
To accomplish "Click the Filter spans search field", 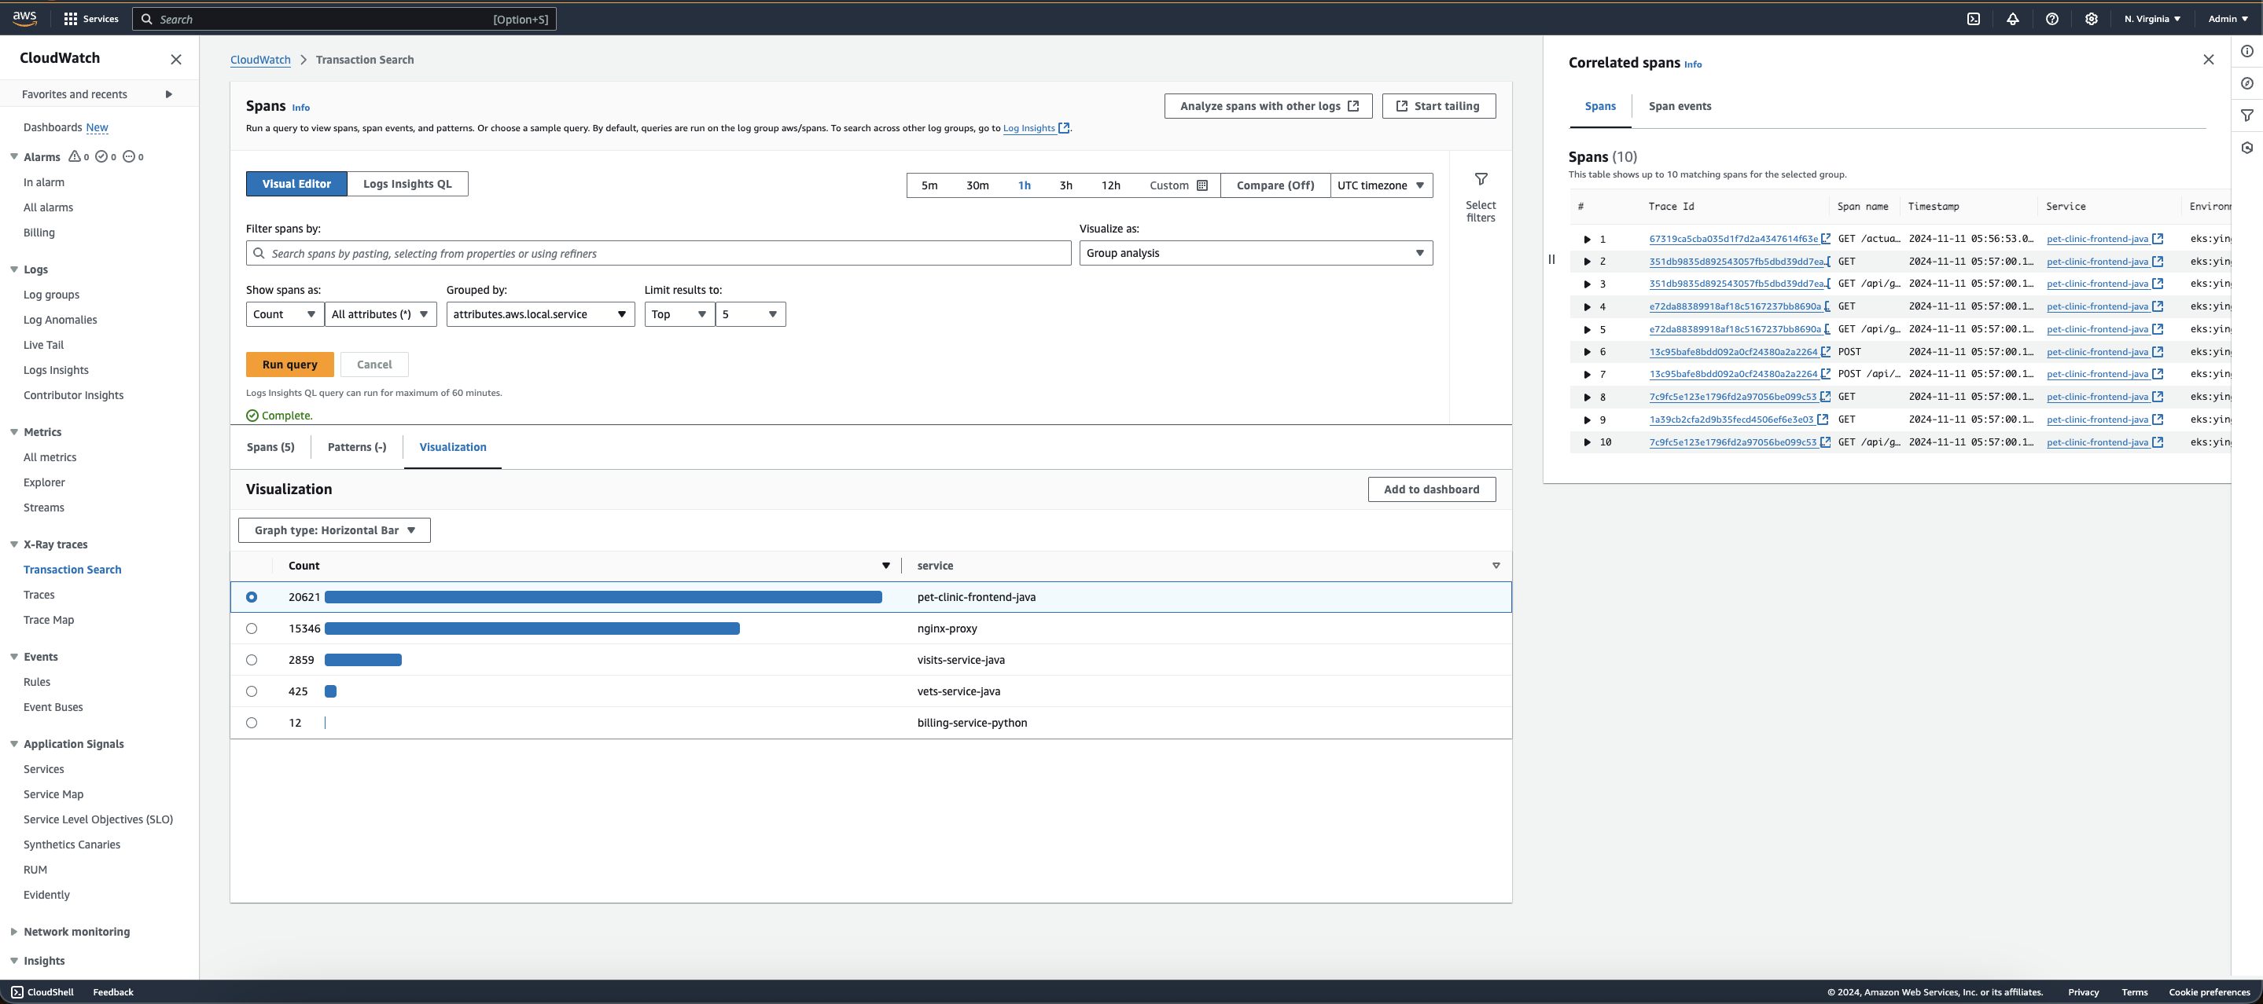I will [x=659, y=253].
